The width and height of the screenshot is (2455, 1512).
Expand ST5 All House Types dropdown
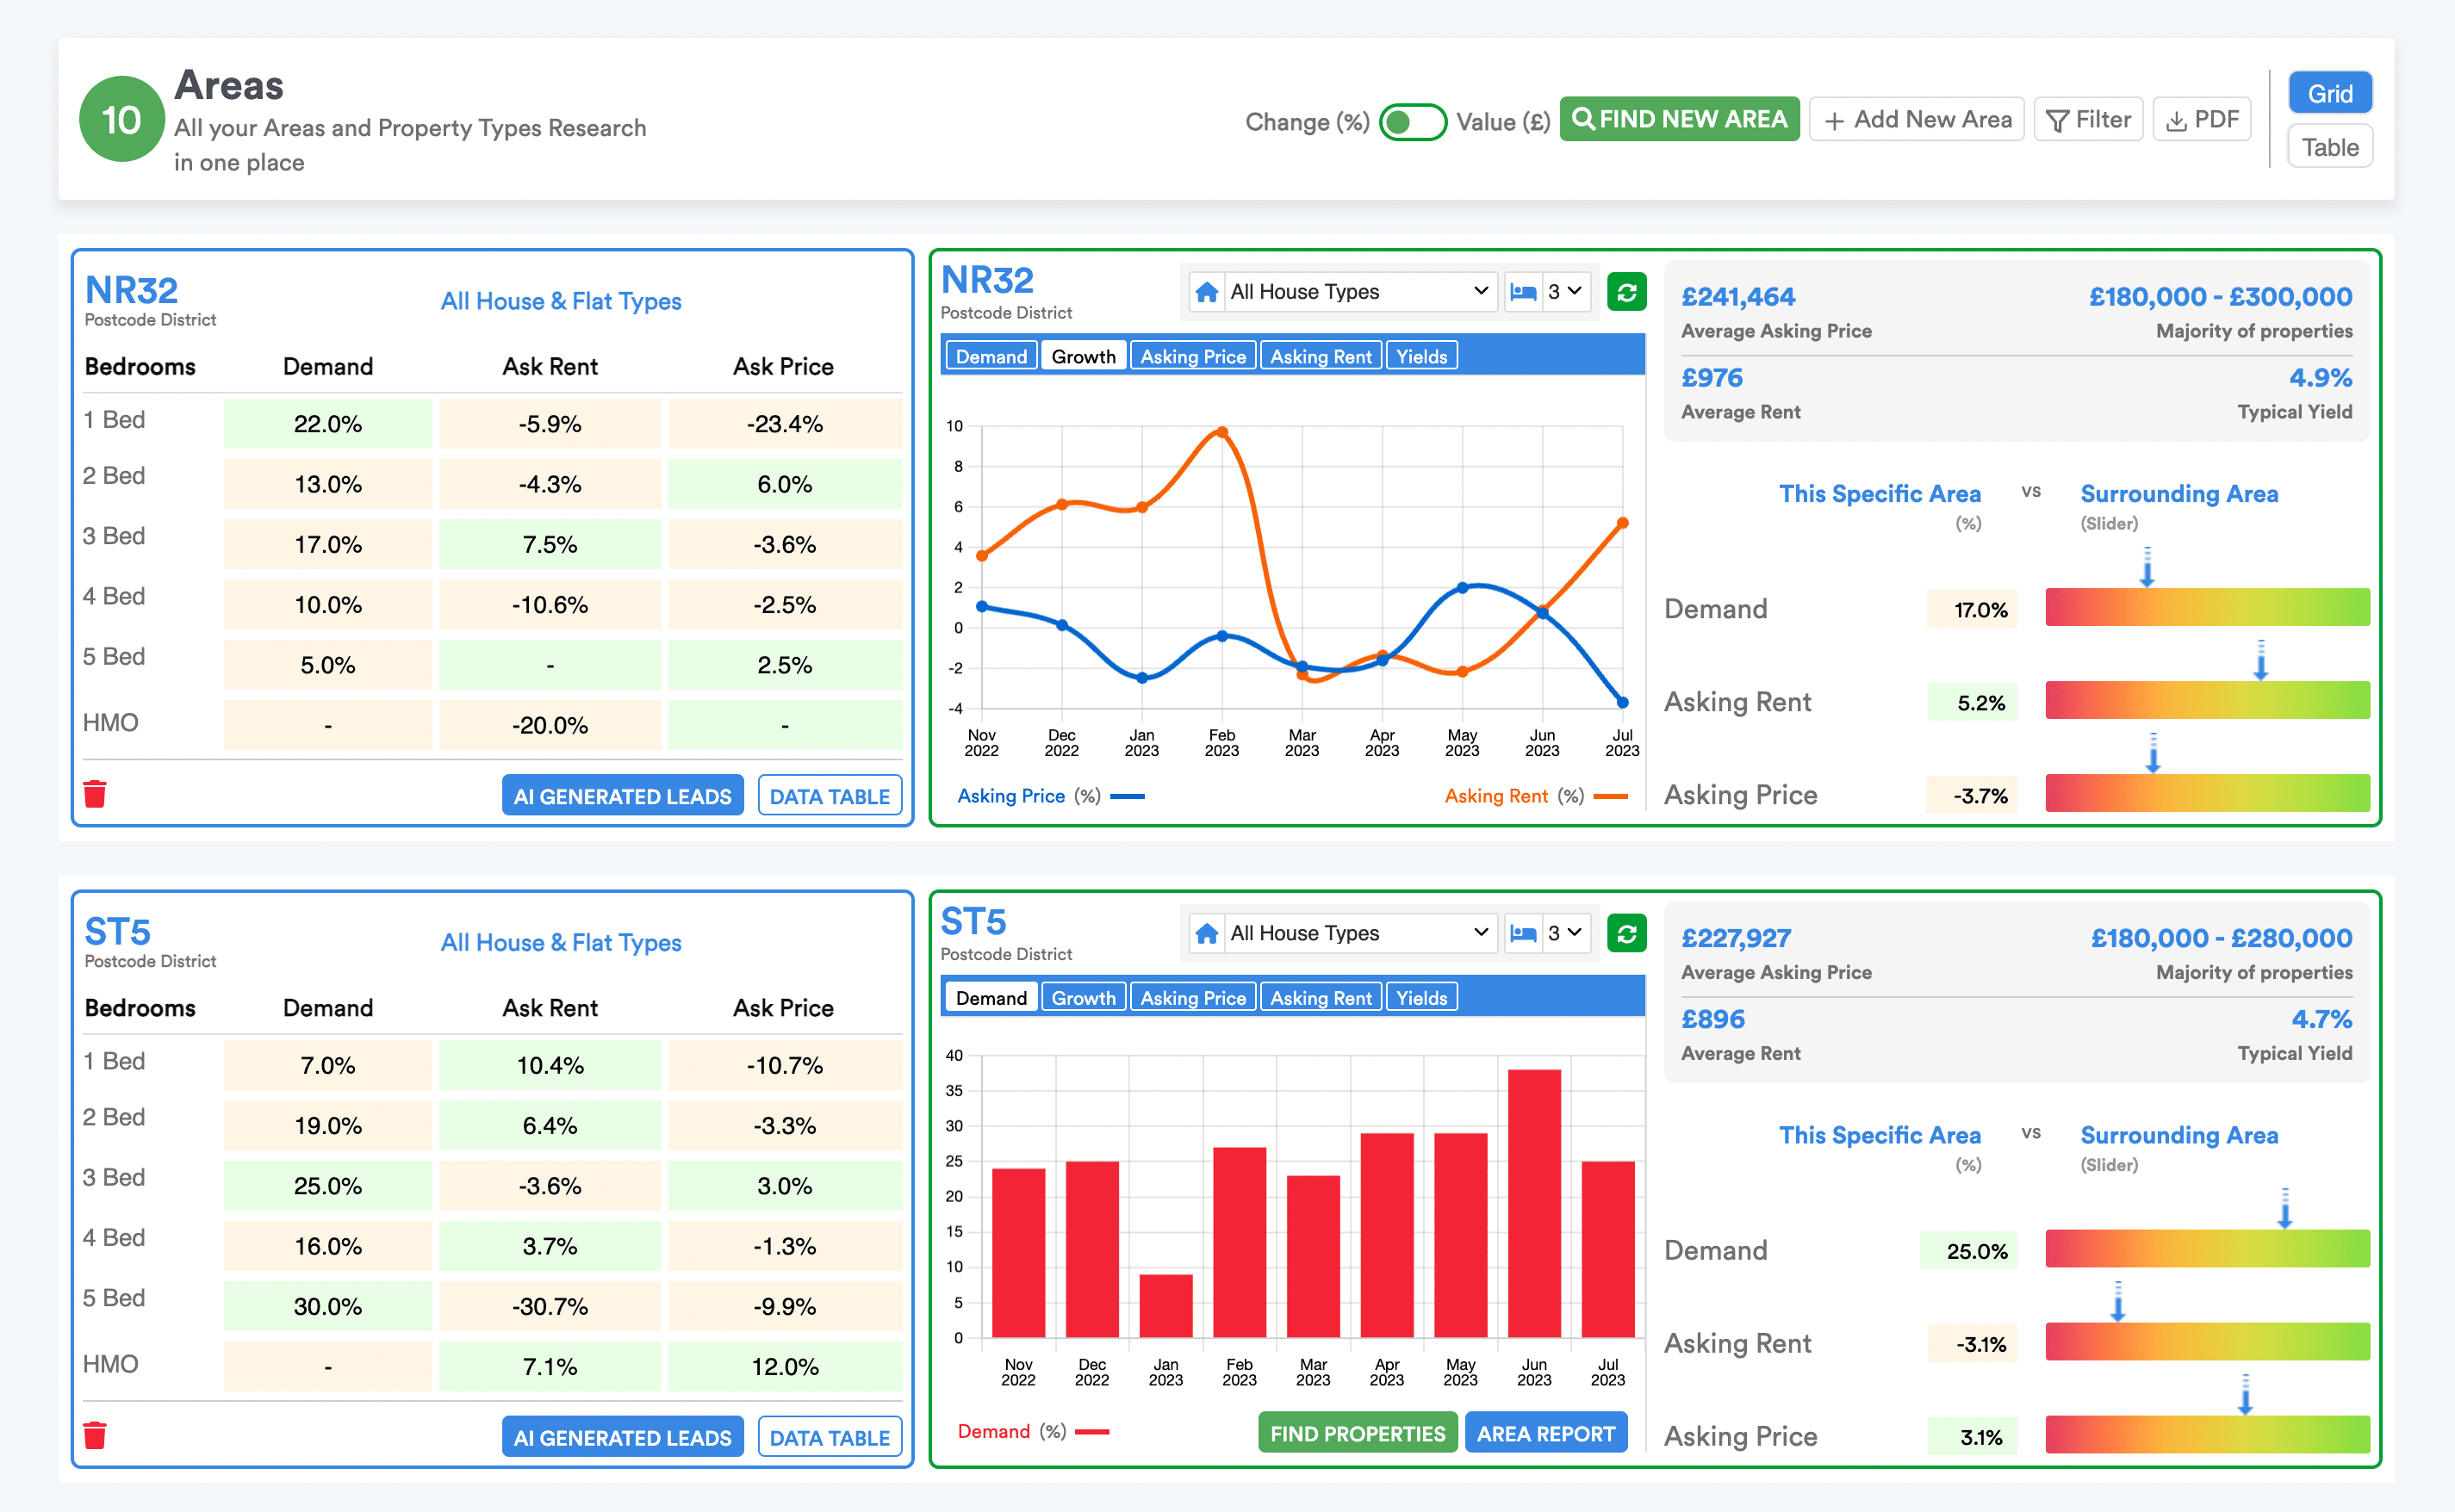(1358, 933)
